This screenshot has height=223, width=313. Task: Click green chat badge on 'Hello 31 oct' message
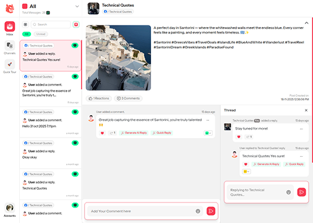point(75,112)
